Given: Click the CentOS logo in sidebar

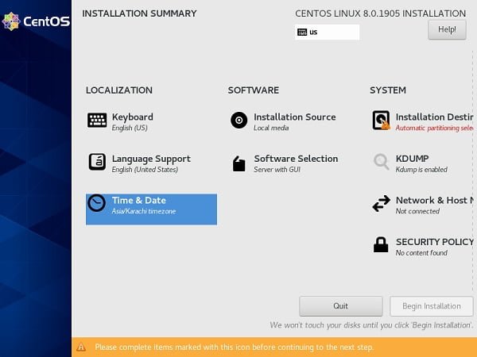Looking at the screenshot, I should (x=36, y=21).
